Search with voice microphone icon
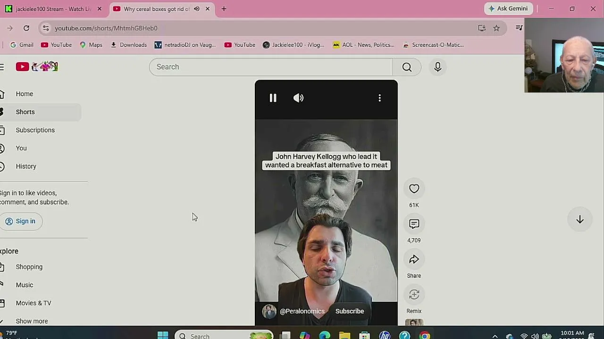The image size is (604, 339). pos(438,67)
